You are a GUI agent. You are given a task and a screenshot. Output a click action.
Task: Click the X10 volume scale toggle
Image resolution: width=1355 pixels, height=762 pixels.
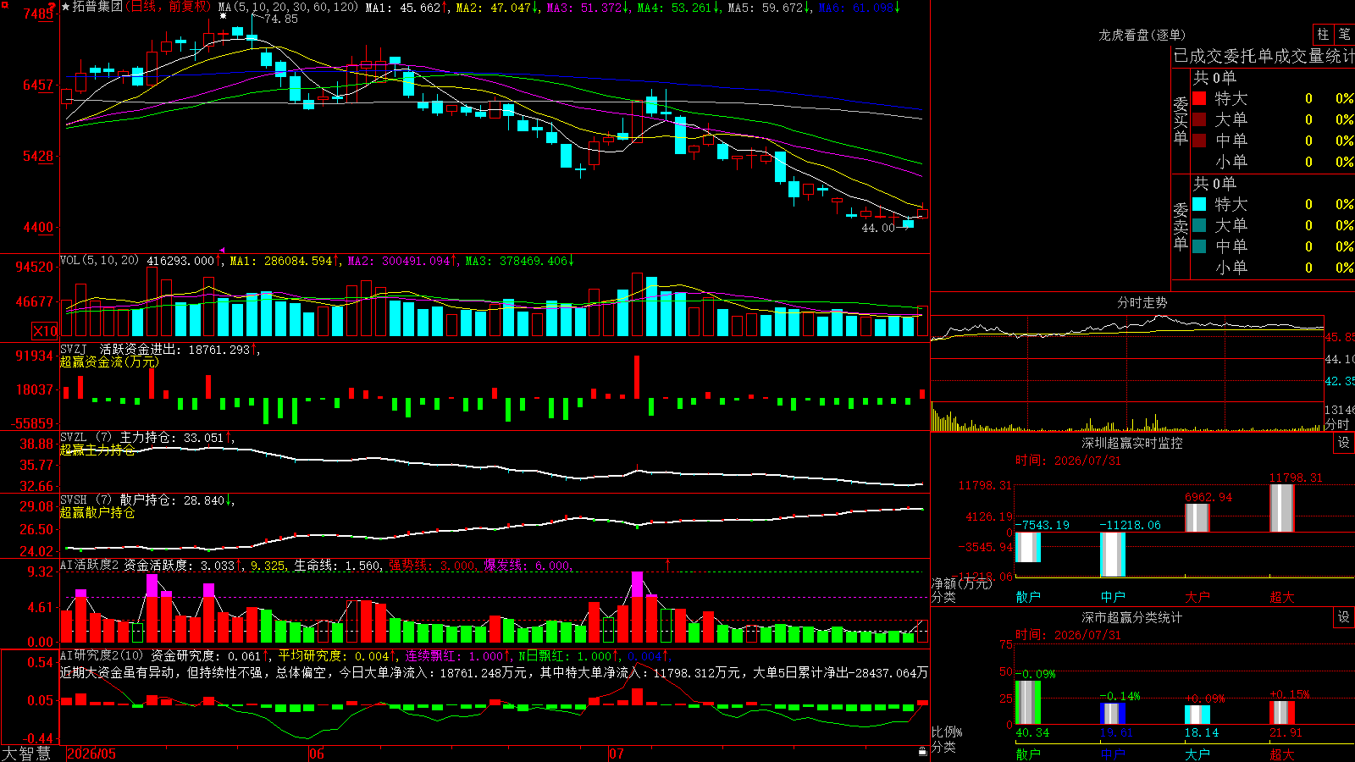[x=45, y=331]
